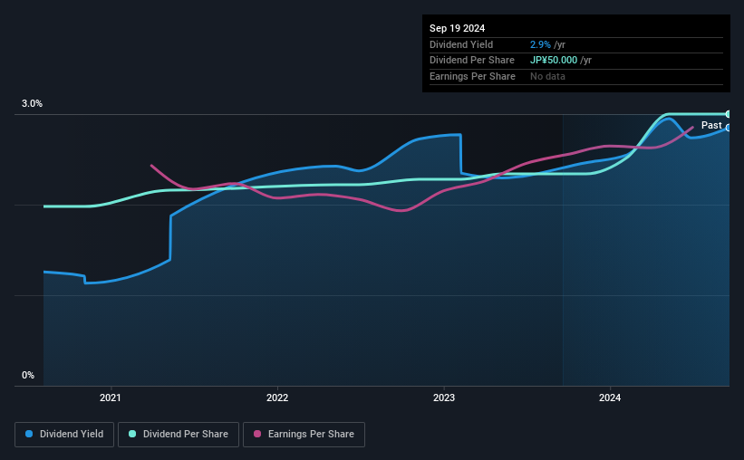The height and width of the screenshot is (460, 744).
Task: Click the 2024 x-axis label
Action: [x=610, y=398]
